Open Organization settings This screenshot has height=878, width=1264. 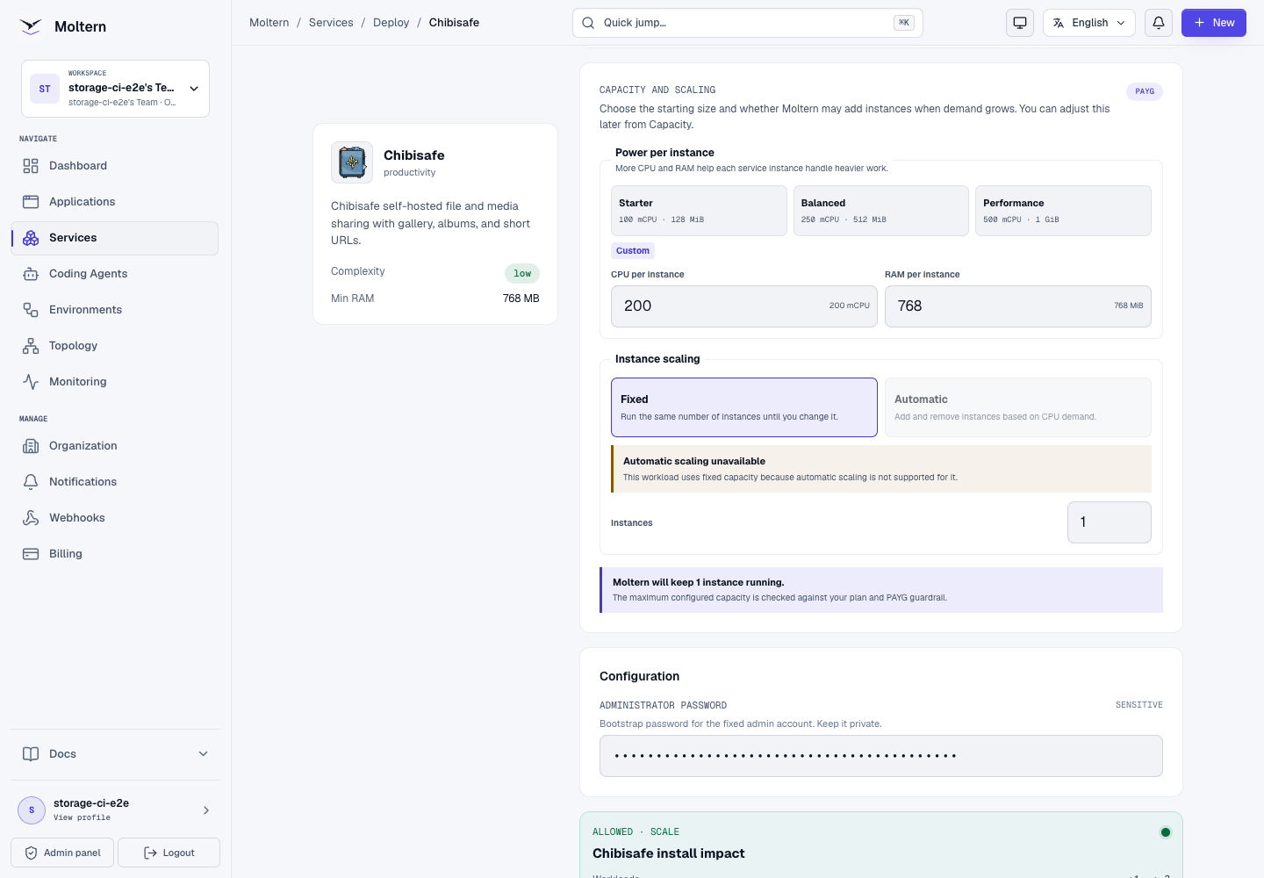[115, 446]
